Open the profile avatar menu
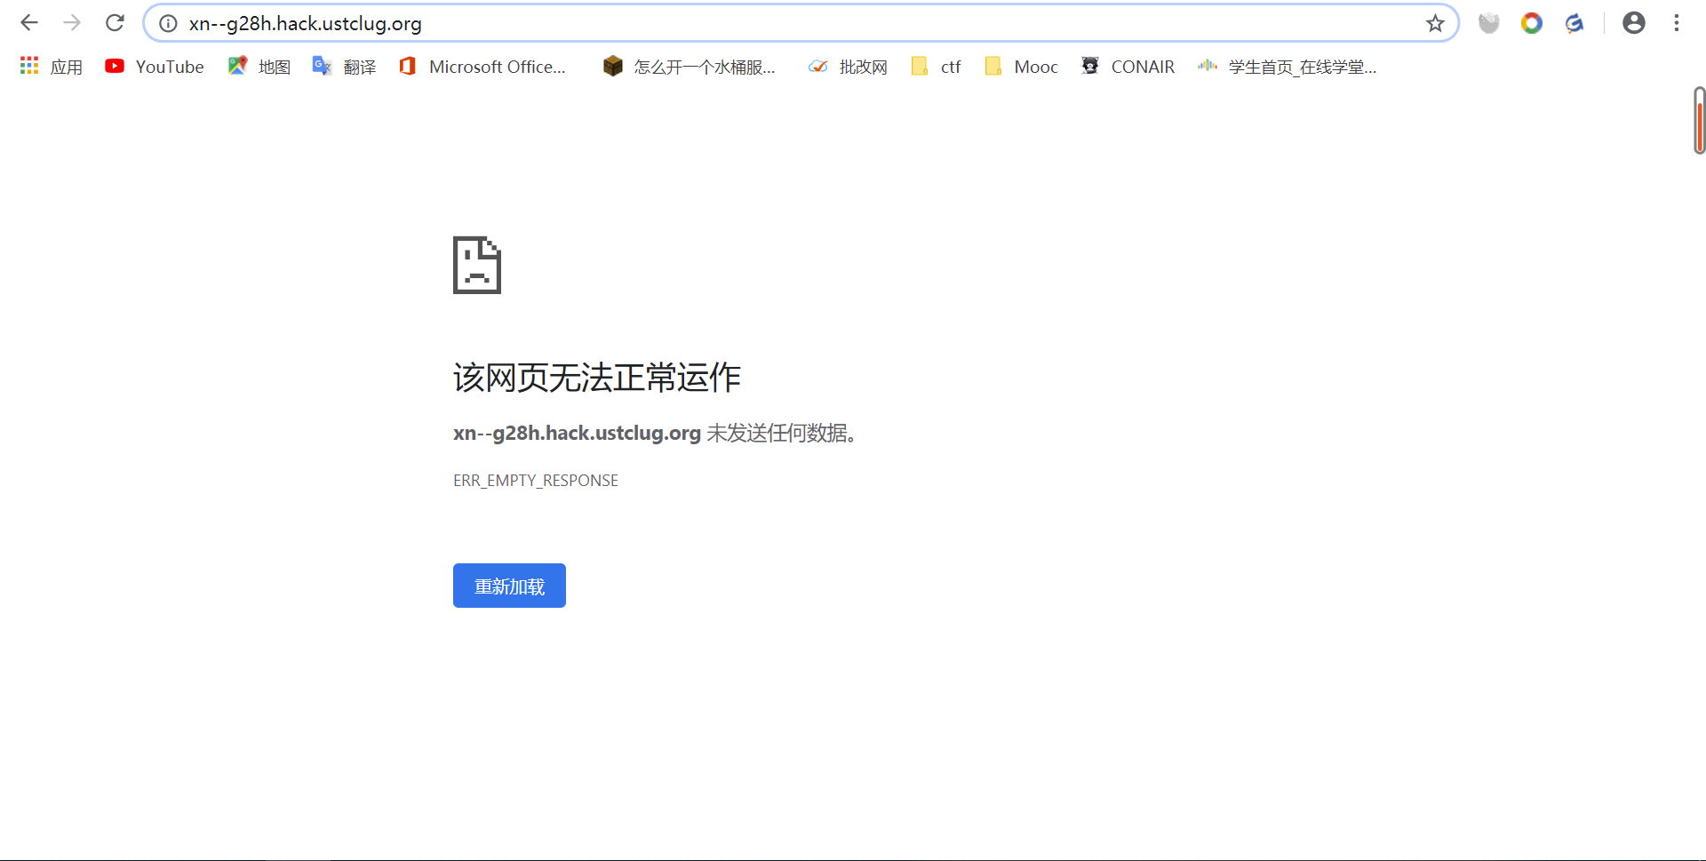 coord(1635,22)
